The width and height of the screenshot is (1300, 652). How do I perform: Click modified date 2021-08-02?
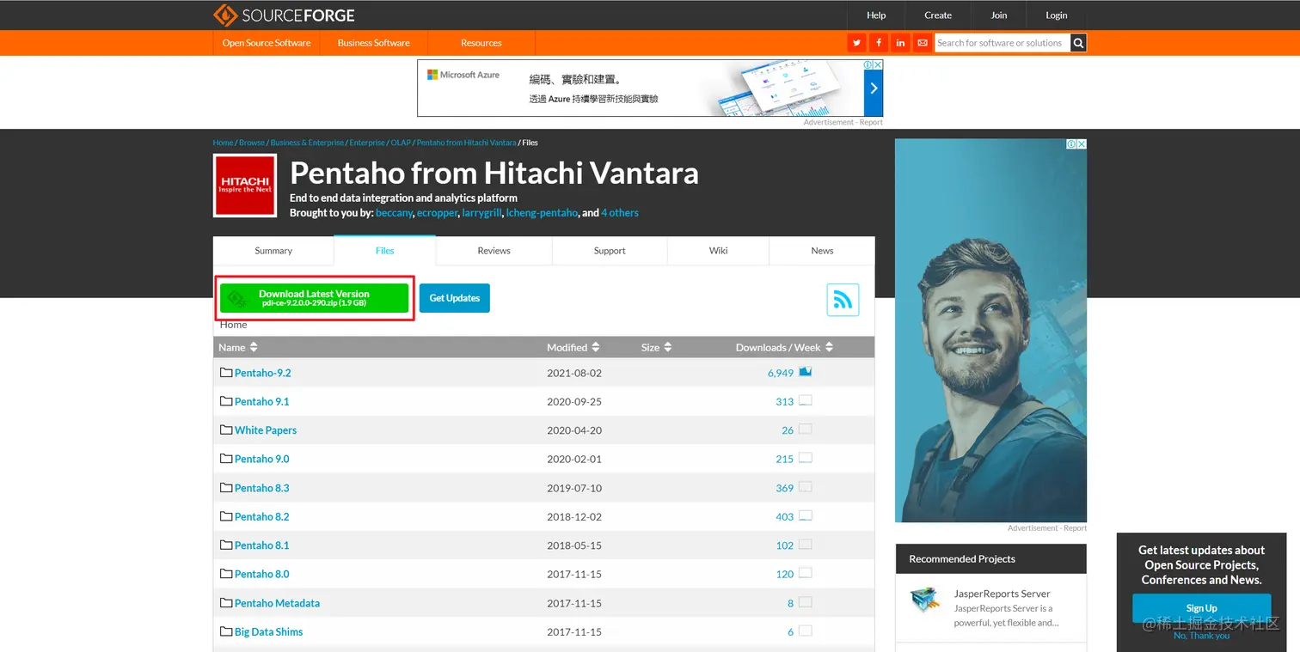574,373
